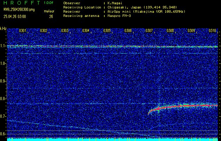
Task: Select the timestamp 25.04.26 03:00
Action: pyautogui.click(x=15, y=17)
